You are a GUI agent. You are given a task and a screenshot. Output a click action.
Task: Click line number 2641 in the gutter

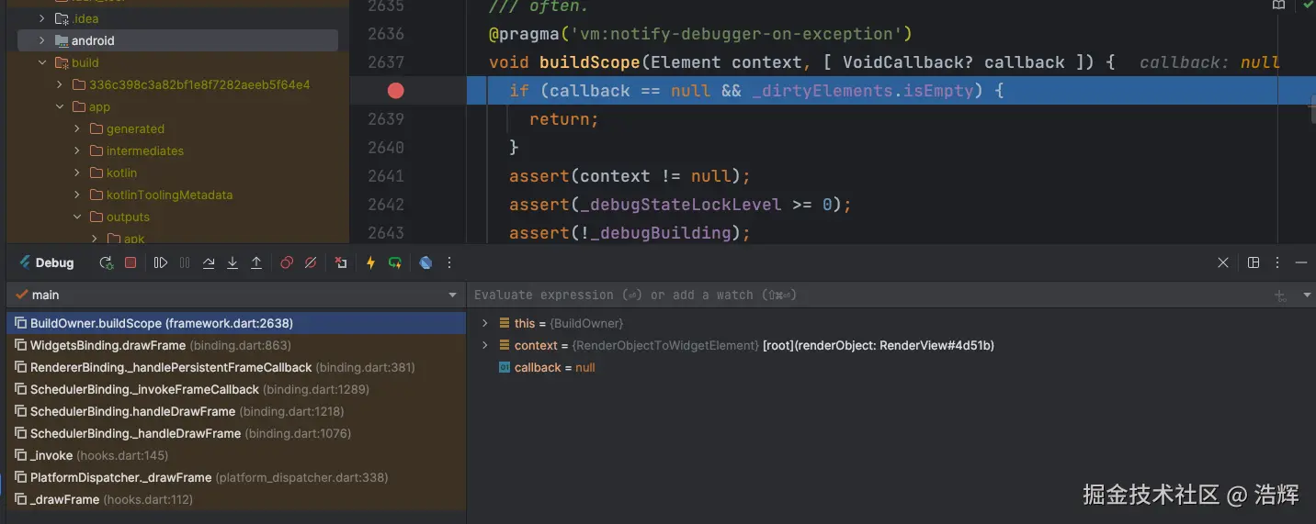[385, 175]
